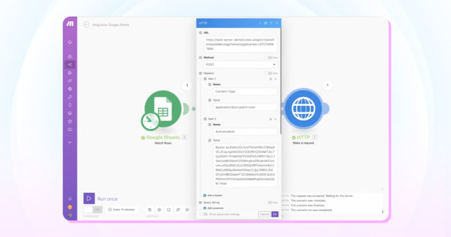
Task: Open the Team icon in sidebar
Action: 70,56
